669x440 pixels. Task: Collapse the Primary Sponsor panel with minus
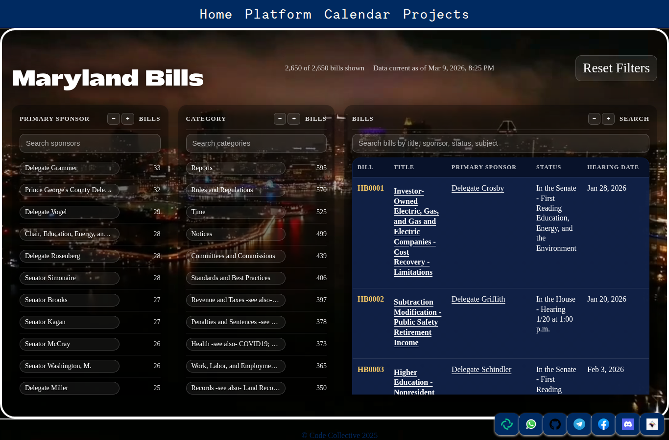pos(113,119)
